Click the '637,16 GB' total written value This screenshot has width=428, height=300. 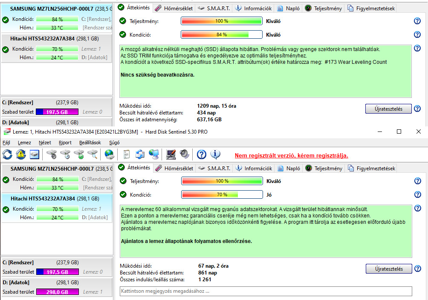pos(209,119)
